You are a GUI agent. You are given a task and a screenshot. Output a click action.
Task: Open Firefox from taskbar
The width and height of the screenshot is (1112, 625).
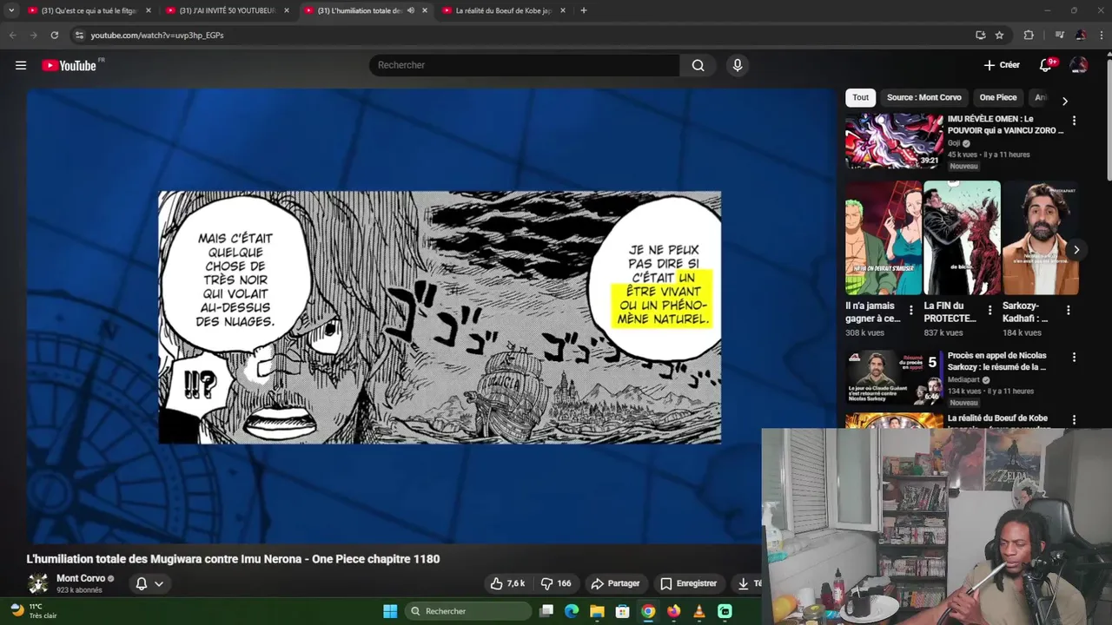point(673,611)
